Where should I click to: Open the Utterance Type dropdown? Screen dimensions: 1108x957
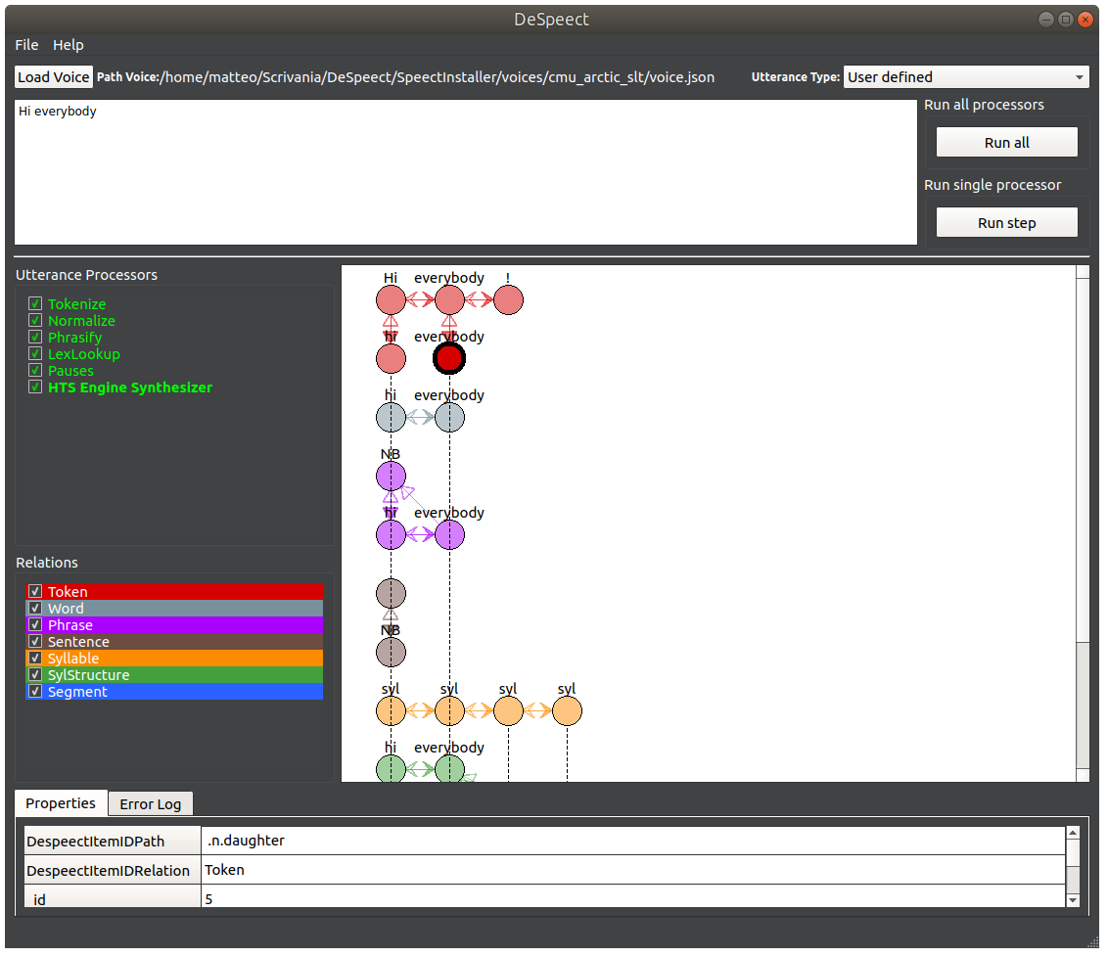966,77
